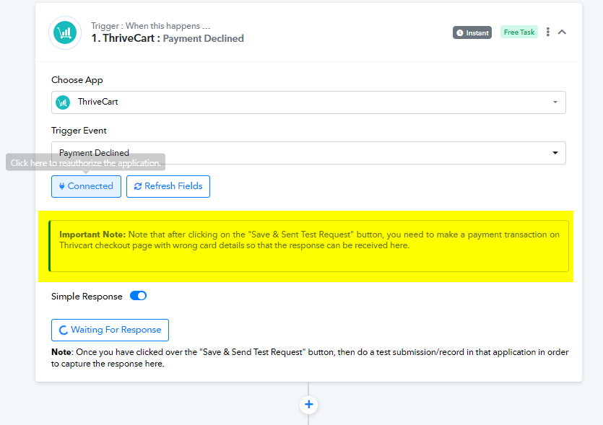This screenshot has width=603, height=425.
Task: Open the Trigger Event dropdown
Action: 308,153
